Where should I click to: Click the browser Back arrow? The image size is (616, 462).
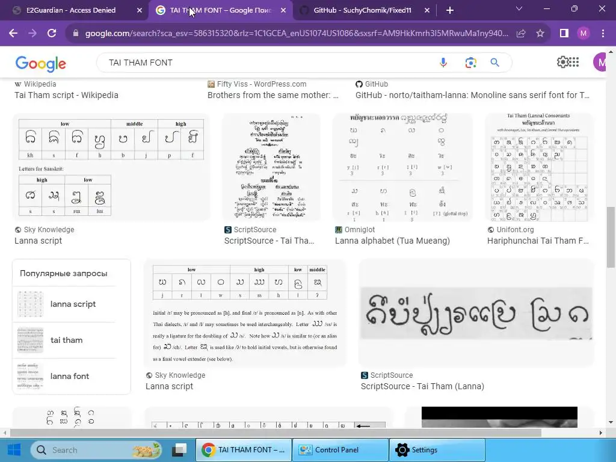click(13, 34)
